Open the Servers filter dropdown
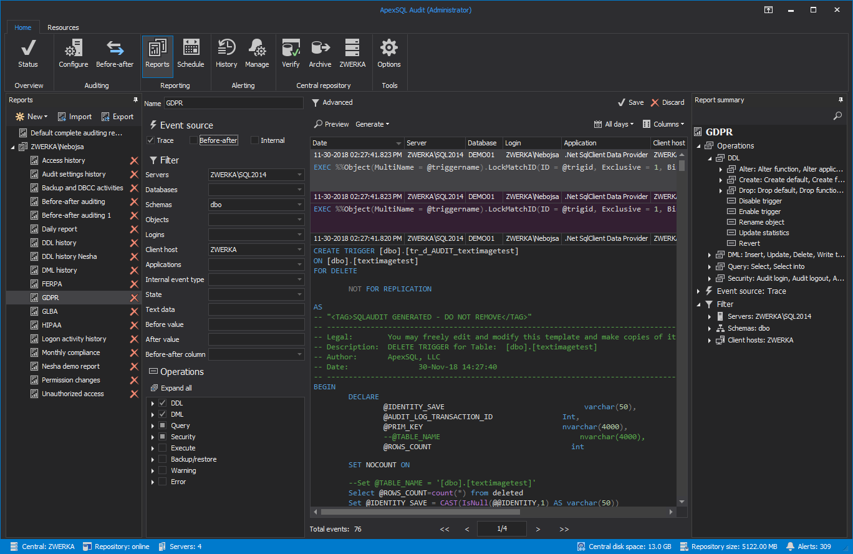 tap(299, 175)
